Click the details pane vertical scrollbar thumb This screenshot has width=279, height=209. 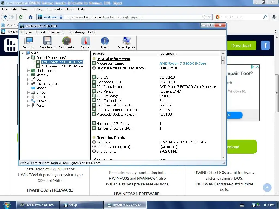(x=223, y=60)
